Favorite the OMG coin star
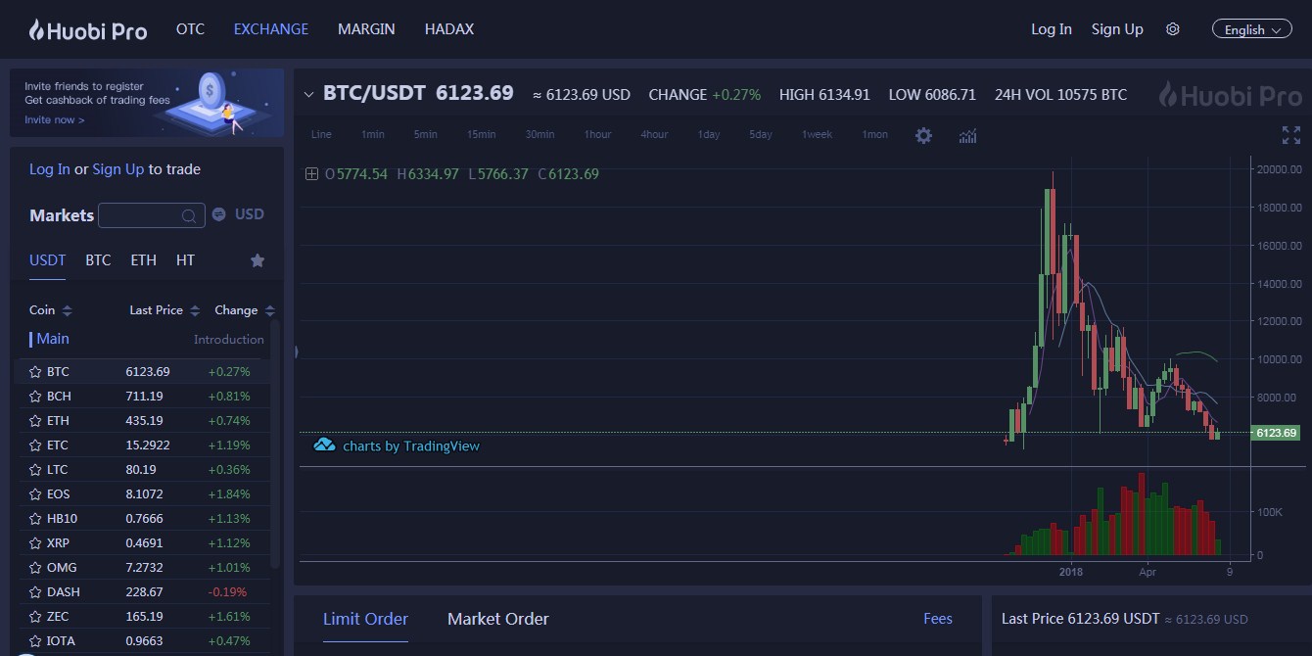Screen dimensions: 1312x656 [35, 568]
